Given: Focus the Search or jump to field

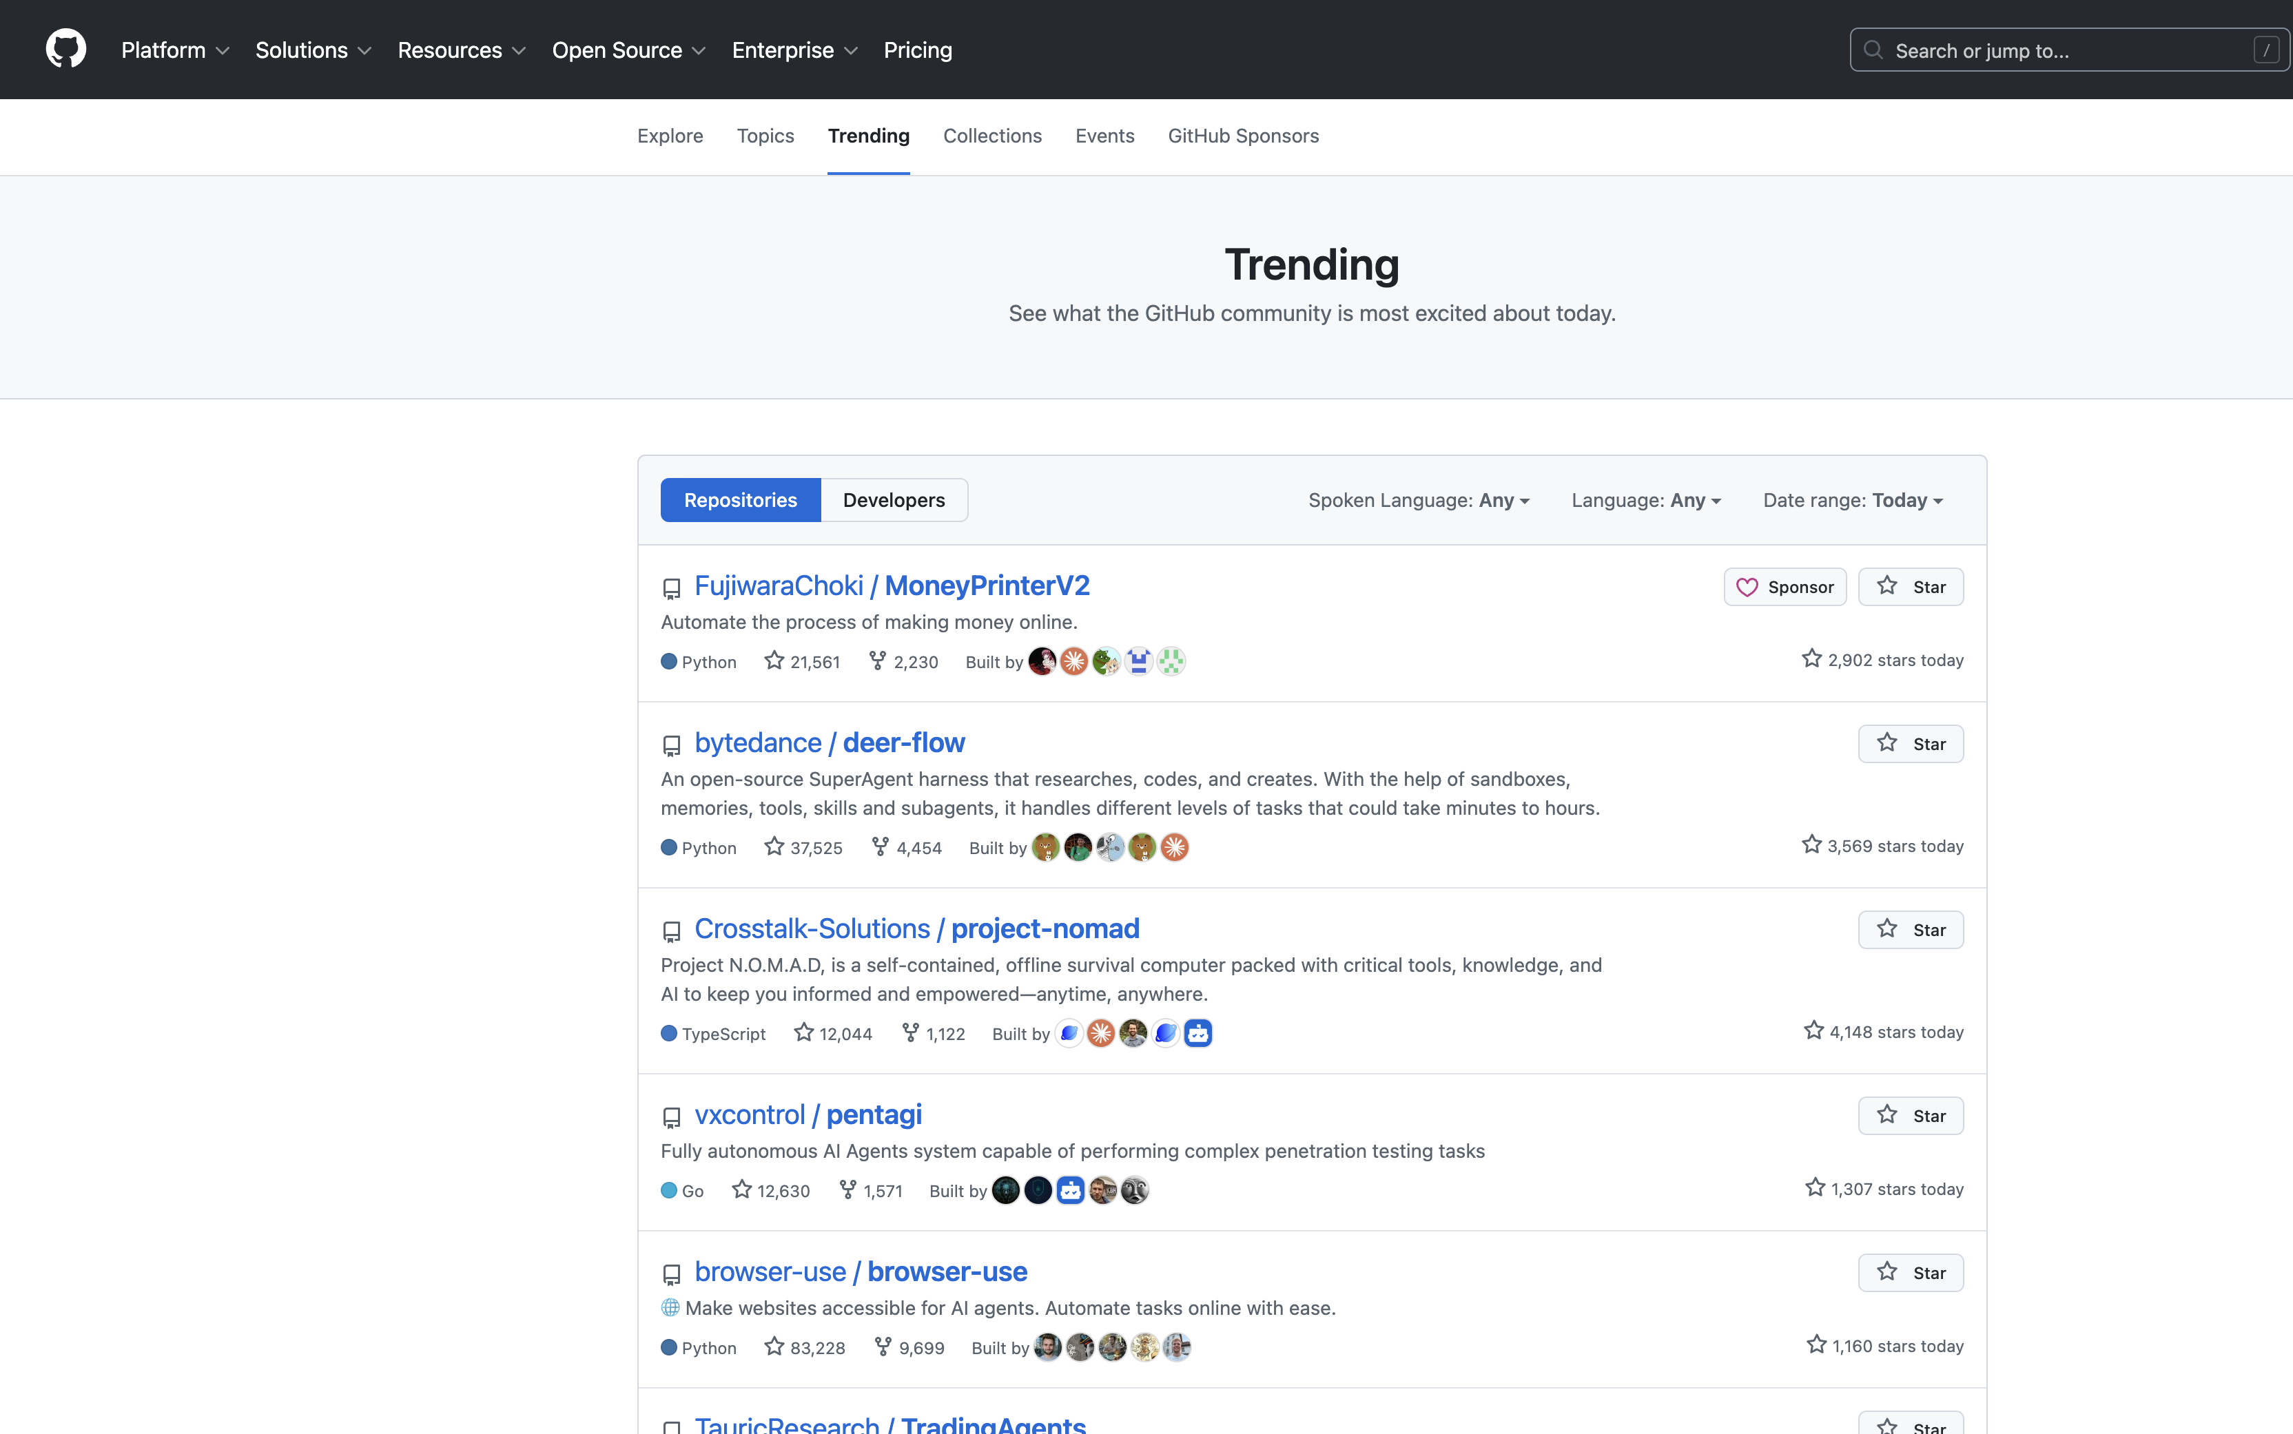Looking at the screenshot, I should [x=2068, y=50].
